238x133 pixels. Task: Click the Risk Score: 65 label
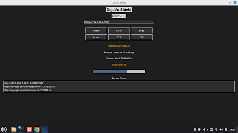pyautogui.click(x=119, y=65)
